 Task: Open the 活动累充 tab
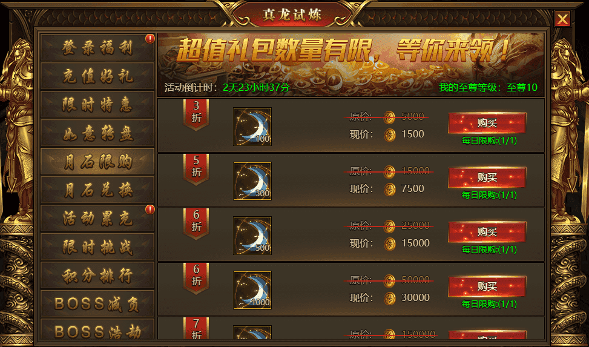pyautogui.click(x=97, y=219)
